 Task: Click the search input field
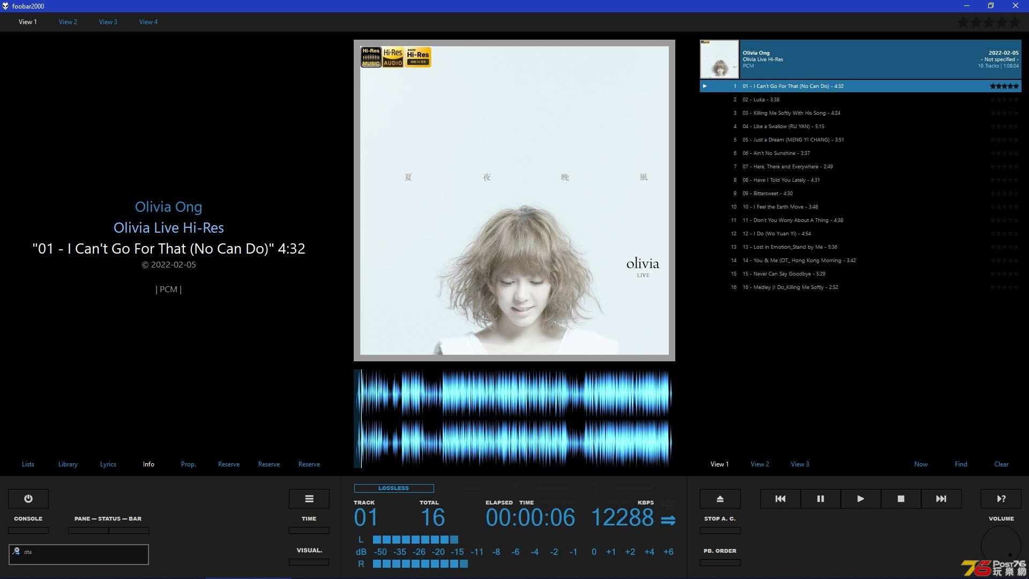(79, 554)
